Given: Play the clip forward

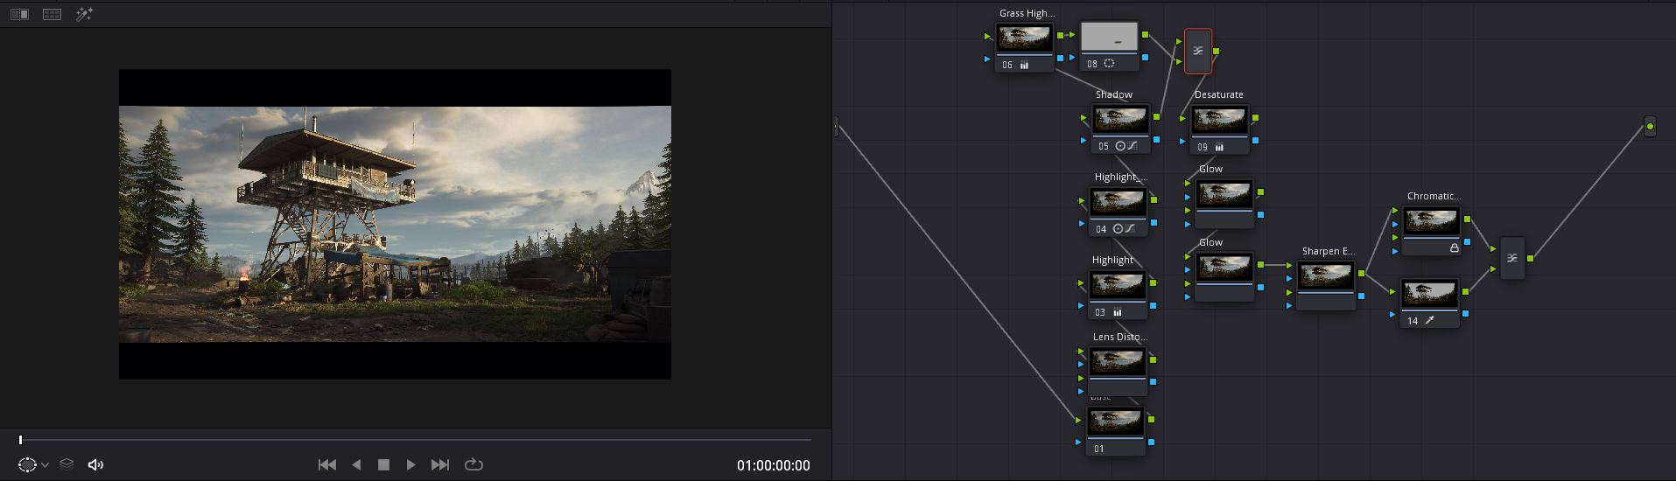Looking at the screenshot, I should 410,464.
